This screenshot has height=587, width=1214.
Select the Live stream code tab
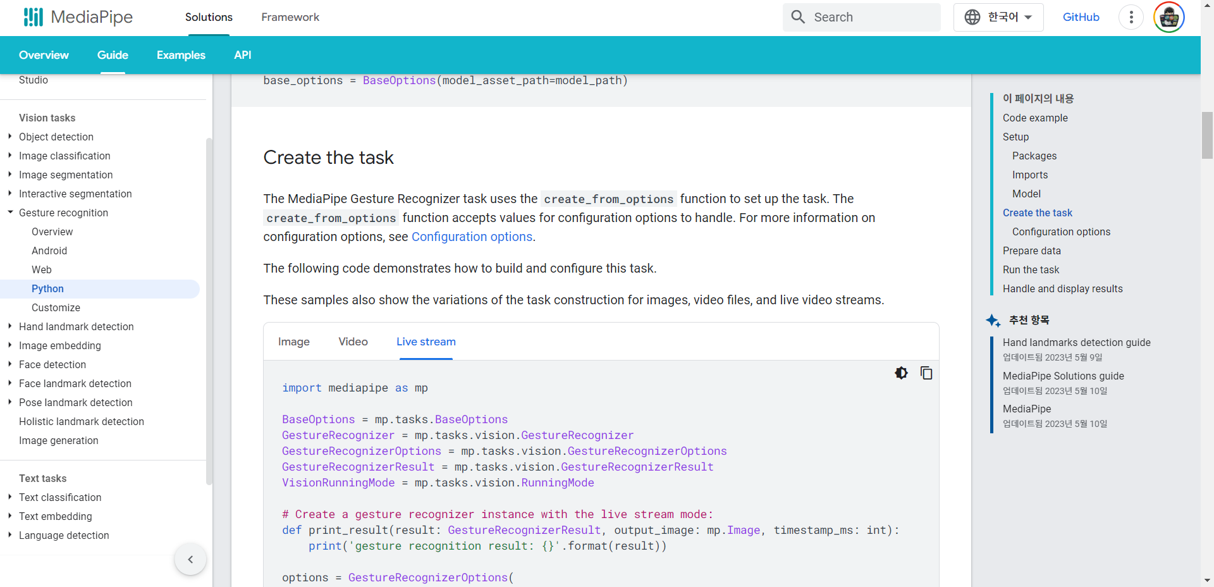[426, 342]
